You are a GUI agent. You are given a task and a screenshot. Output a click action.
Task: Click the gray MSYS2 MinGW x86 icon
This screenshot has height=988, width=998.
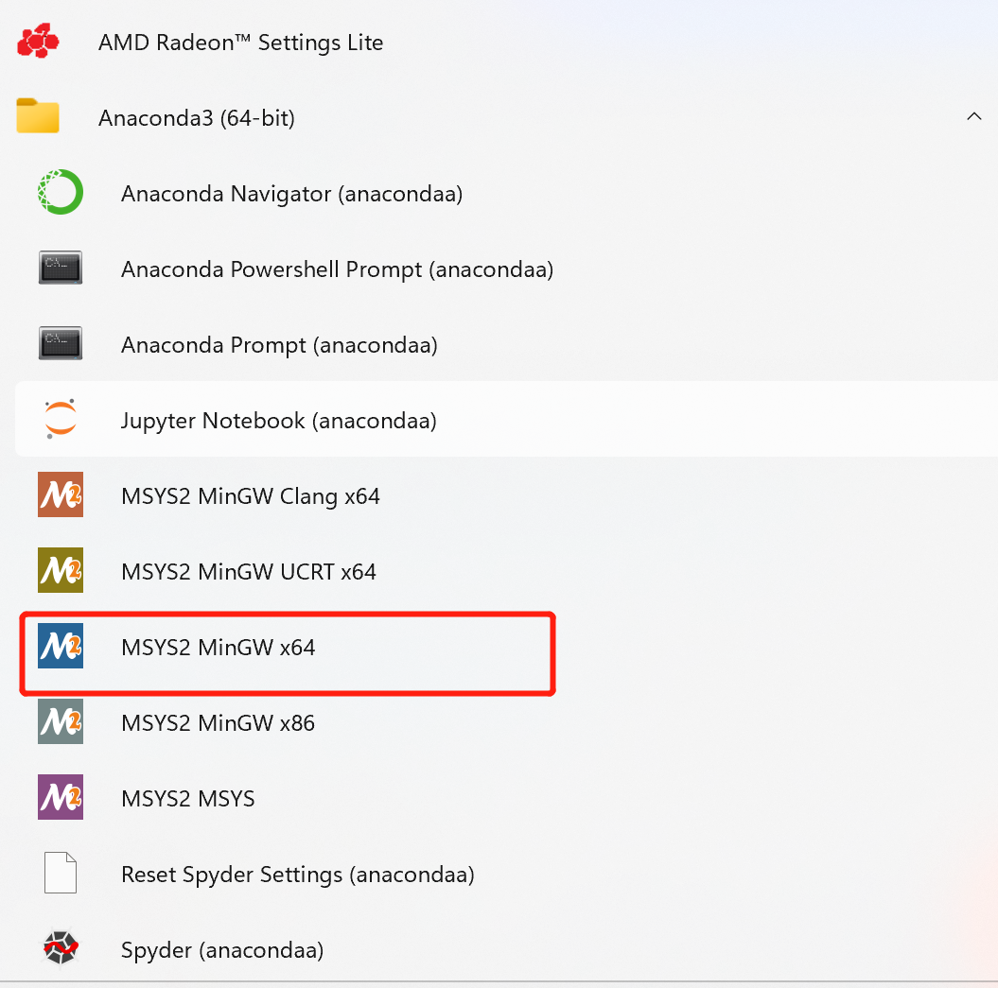(61, 721)
